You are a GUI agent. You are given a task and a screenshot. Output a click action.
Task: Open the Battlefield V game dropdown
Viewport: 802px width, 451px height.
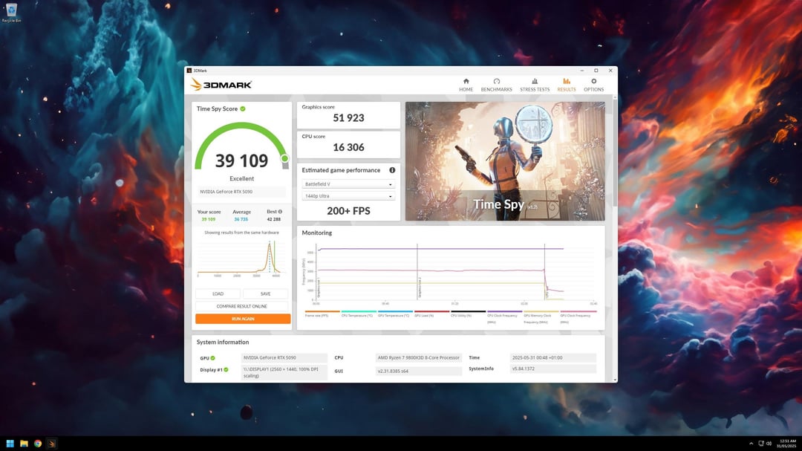(x=348, y=184)
